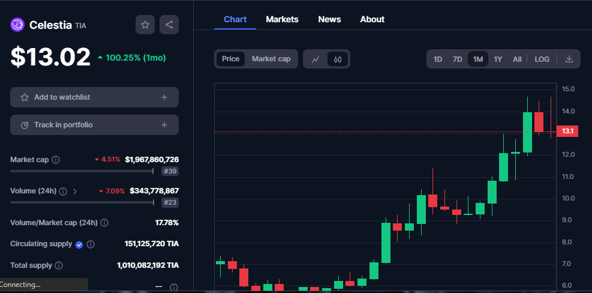Click Track in portfolio button
This screenshot has width=592, height=293.
click(94, 125)
